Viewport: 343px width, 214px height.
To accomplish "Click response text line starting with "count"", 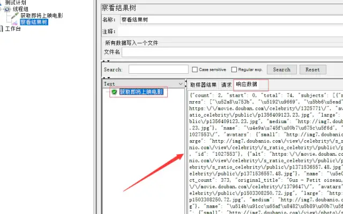I will tap(266, 95).
